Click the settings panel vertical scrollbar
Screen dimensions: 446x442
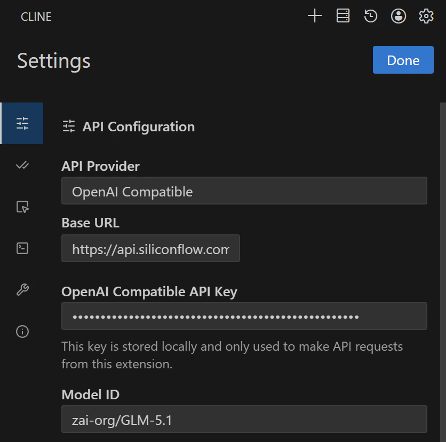click(x=443, y=267)
